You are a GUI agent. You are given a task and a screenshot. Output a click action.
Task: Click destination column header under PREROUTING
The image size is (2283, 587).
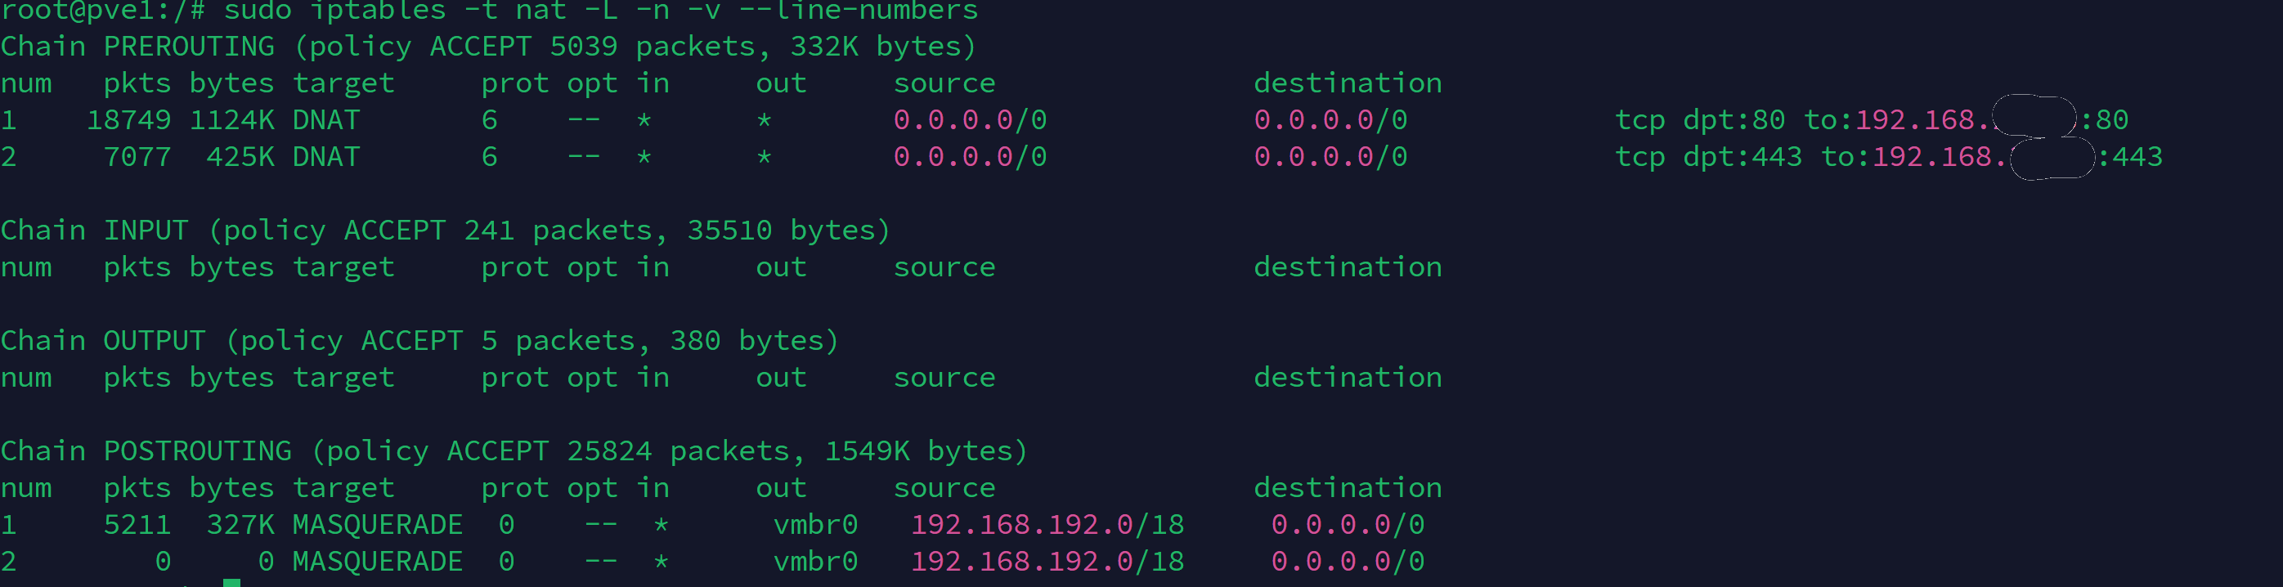(1348, 83)
